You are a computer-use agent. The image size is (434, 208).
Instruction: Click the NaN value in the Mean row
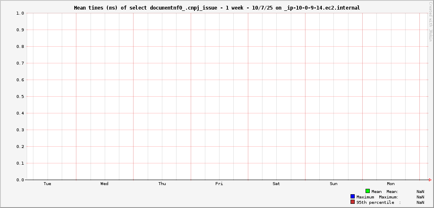[x=420, y=191]
